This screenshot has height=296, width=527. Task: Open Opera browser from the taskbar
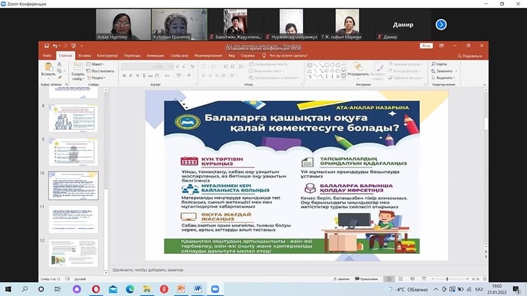(x=96, y=289)
